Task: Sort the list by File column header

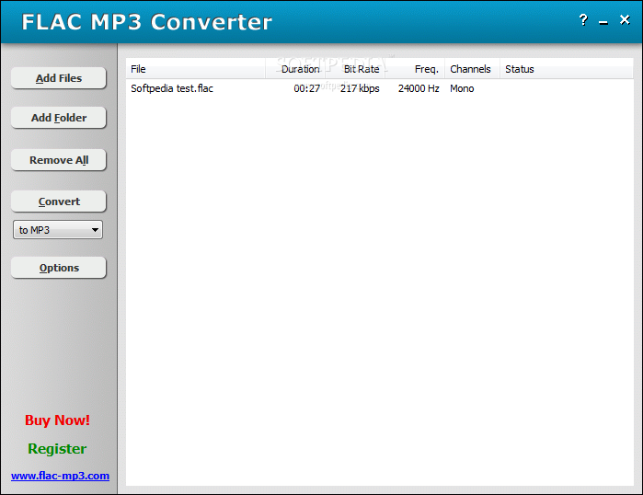Action: [x=196, y=69]
